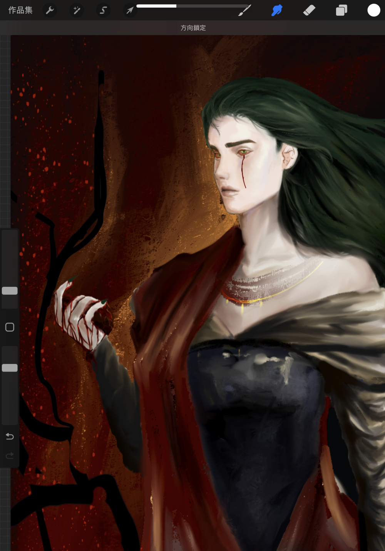Open the Adjustments magic wand menu
Image resolution: width=385 pixels, height=551 pixels.
coord(77,10)
